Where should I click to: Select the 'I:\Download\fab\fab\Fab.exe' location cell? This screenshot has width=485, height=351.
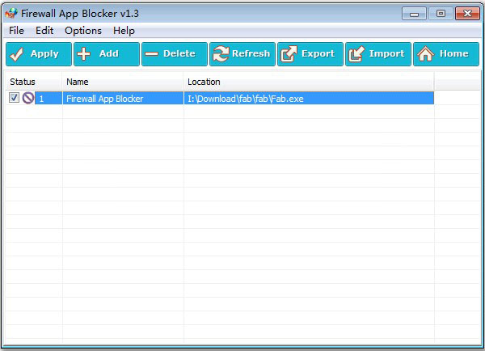click(x=310, y=99)
